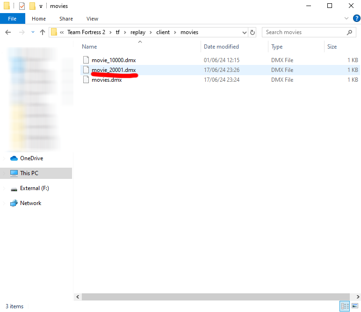361x312 pixels.
Task: Expand the breadcrumb chevron after tf
Action: coord(125,32)
